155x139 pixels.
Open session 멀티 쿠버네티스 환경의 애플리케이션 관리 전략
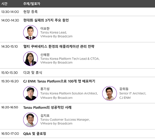59,47
